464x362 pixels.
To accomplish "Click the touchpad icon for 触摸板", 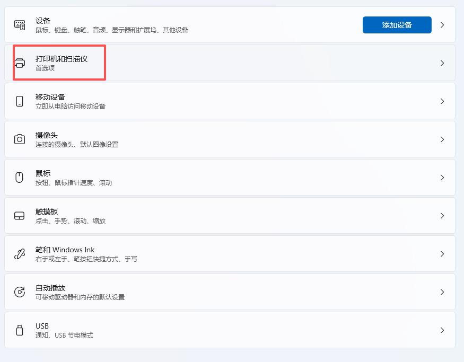I will 20,216.
